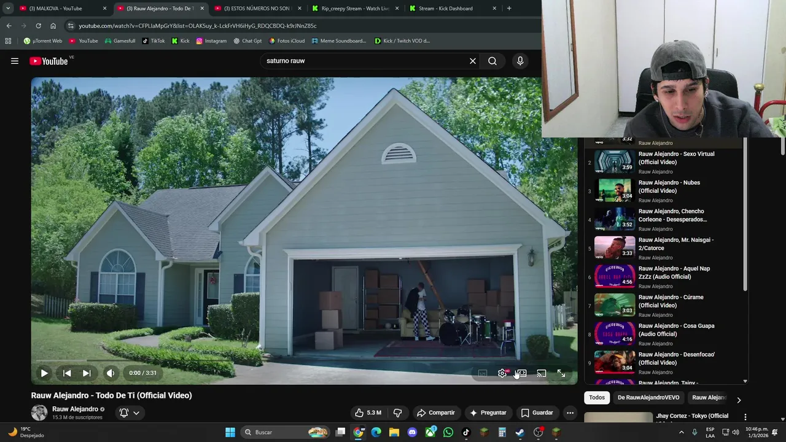The height and width of the screenshot is (442, 786).
Task: Open more actions three-dot menu under video
Action: click(x=570, y=413)
